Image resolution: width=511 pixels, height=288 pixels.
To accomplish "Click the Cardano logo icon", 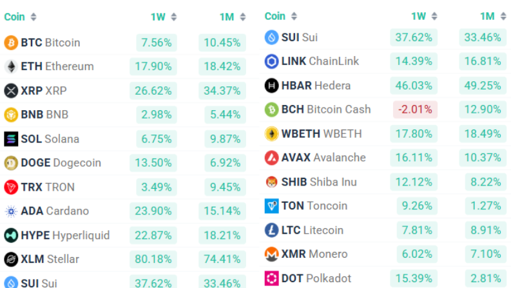I will (11, 211).
